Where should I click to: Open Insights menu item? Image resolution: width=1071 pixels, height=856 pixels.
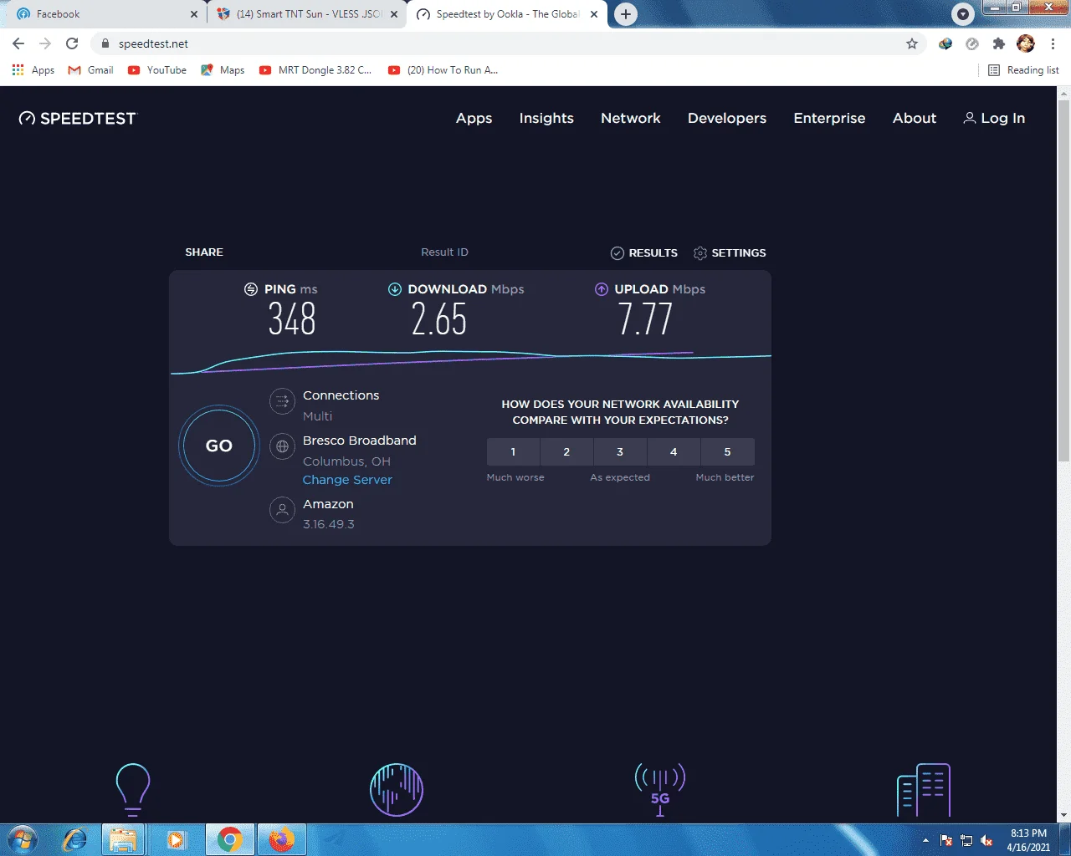click(x=546, y=119)
